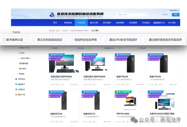This screenshot has width=187, height=127.
Task: Open the 排行榜单 navigation tab
Action: pyautogui.click(x=107, y=23)
